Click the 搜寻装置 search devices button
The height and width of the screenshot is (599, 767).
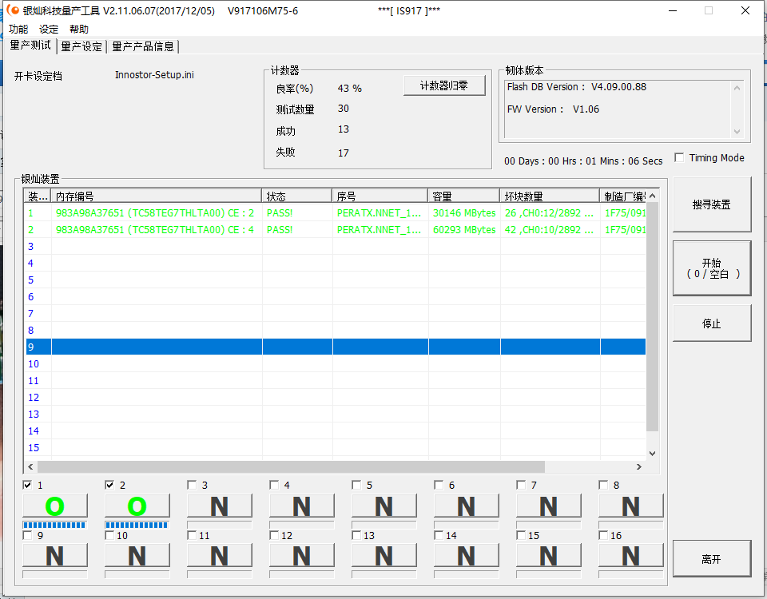point(712,204)
